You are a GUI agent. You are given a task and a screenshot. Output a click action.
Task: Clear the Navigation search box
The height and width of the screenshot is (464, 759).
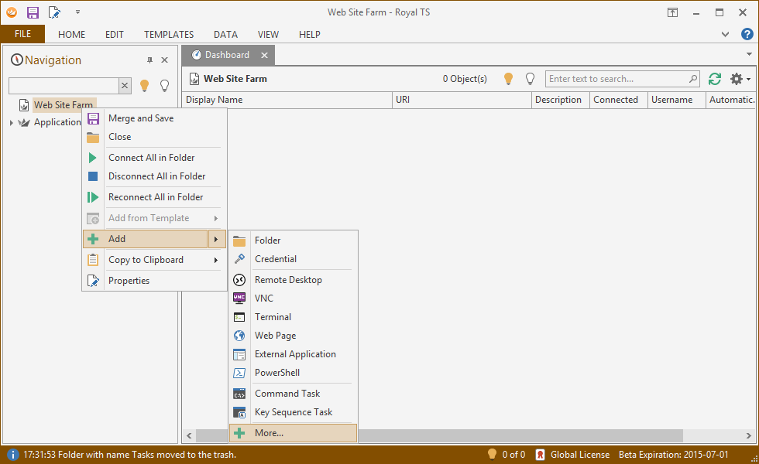(125, 86)
